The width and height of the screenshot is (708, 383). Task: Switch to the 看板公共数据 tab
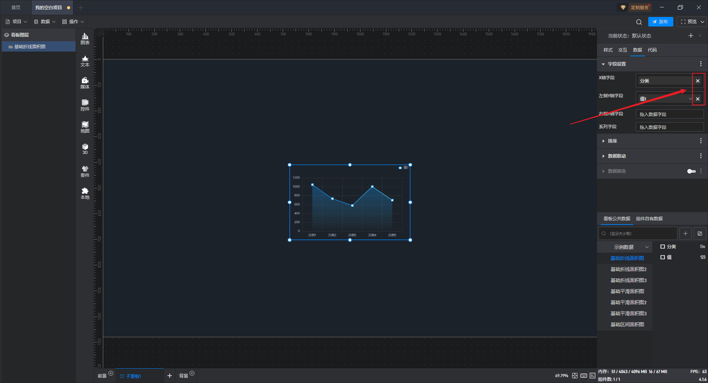[x=617, y=219]
